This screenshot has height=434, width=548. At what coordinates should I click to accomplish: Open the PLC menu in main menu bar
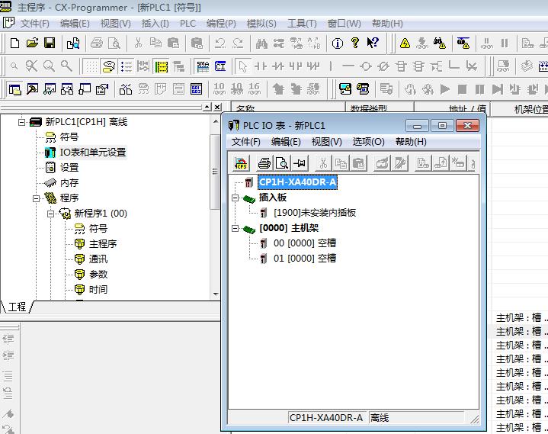pyautogui.click(x=187, y=24)
